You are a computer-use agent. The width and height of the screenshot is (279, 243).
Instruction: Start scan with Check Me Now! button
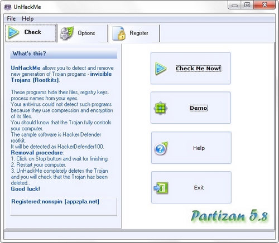point(191,68)
